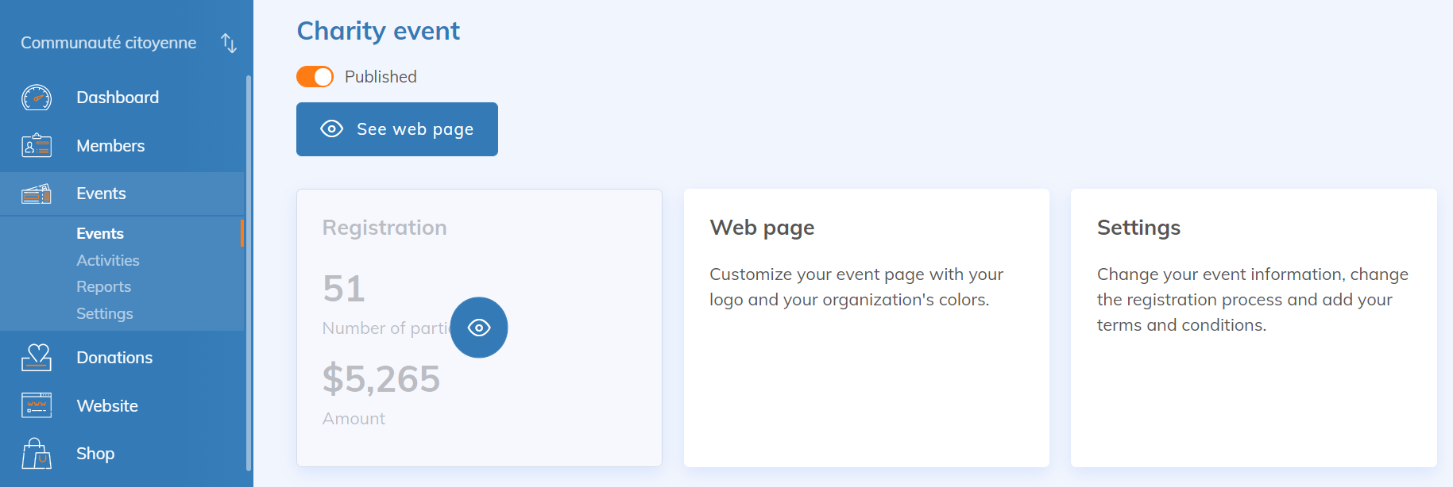Open the Settings card for the event
1453x487 pixels.
1253,327
